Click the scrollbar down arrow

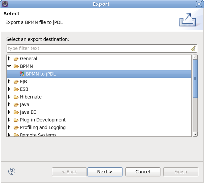tap(195, 134)
